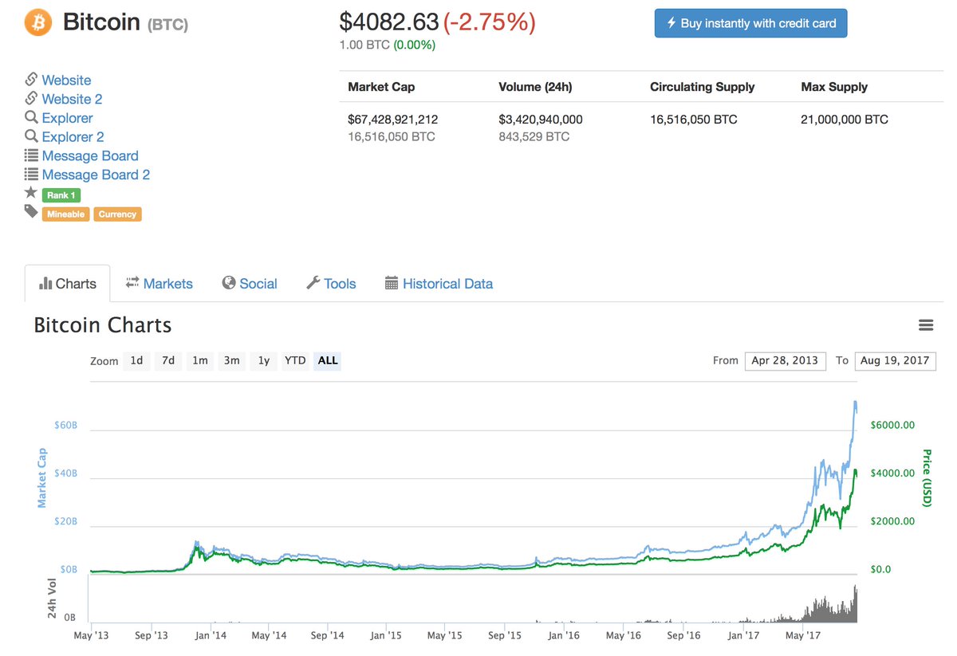The width and height of the screenshot is (957, 656).
Task: Click the bar chart icon on Charts tab
Action: coord(45,283)
